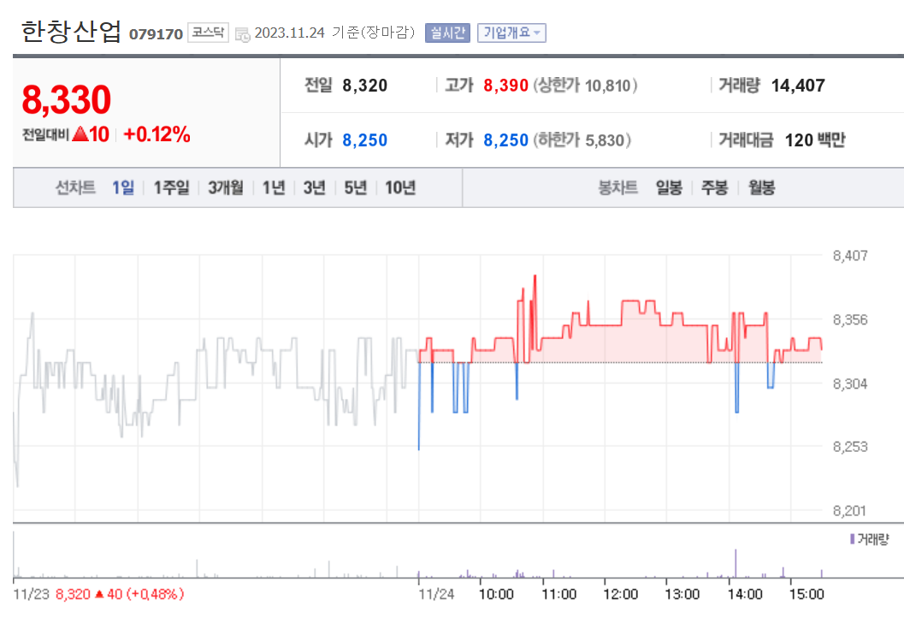Click the 12:00 time axis label

click(620, 594)
